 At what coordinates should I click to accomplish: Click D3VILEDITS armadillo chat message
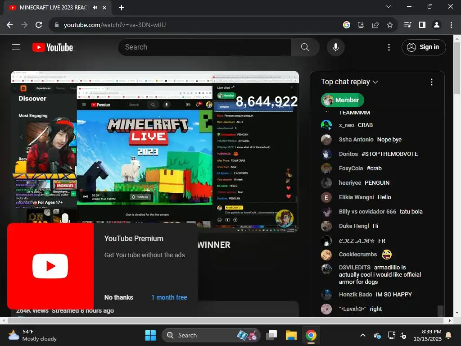[x=380, y=274]
